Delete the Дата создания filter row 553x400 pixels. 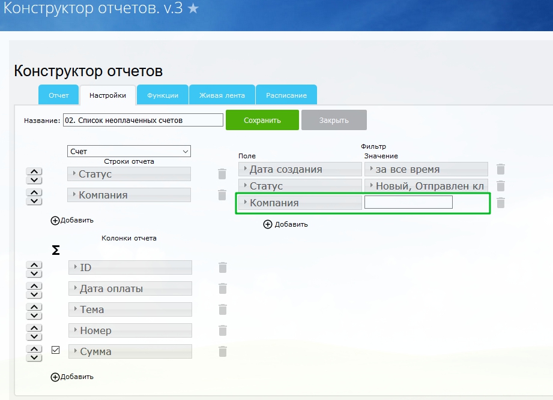tap(501, 169)
